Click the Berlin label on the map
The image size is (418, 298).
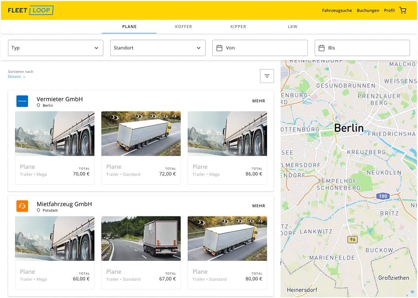[x=349, y=128]
